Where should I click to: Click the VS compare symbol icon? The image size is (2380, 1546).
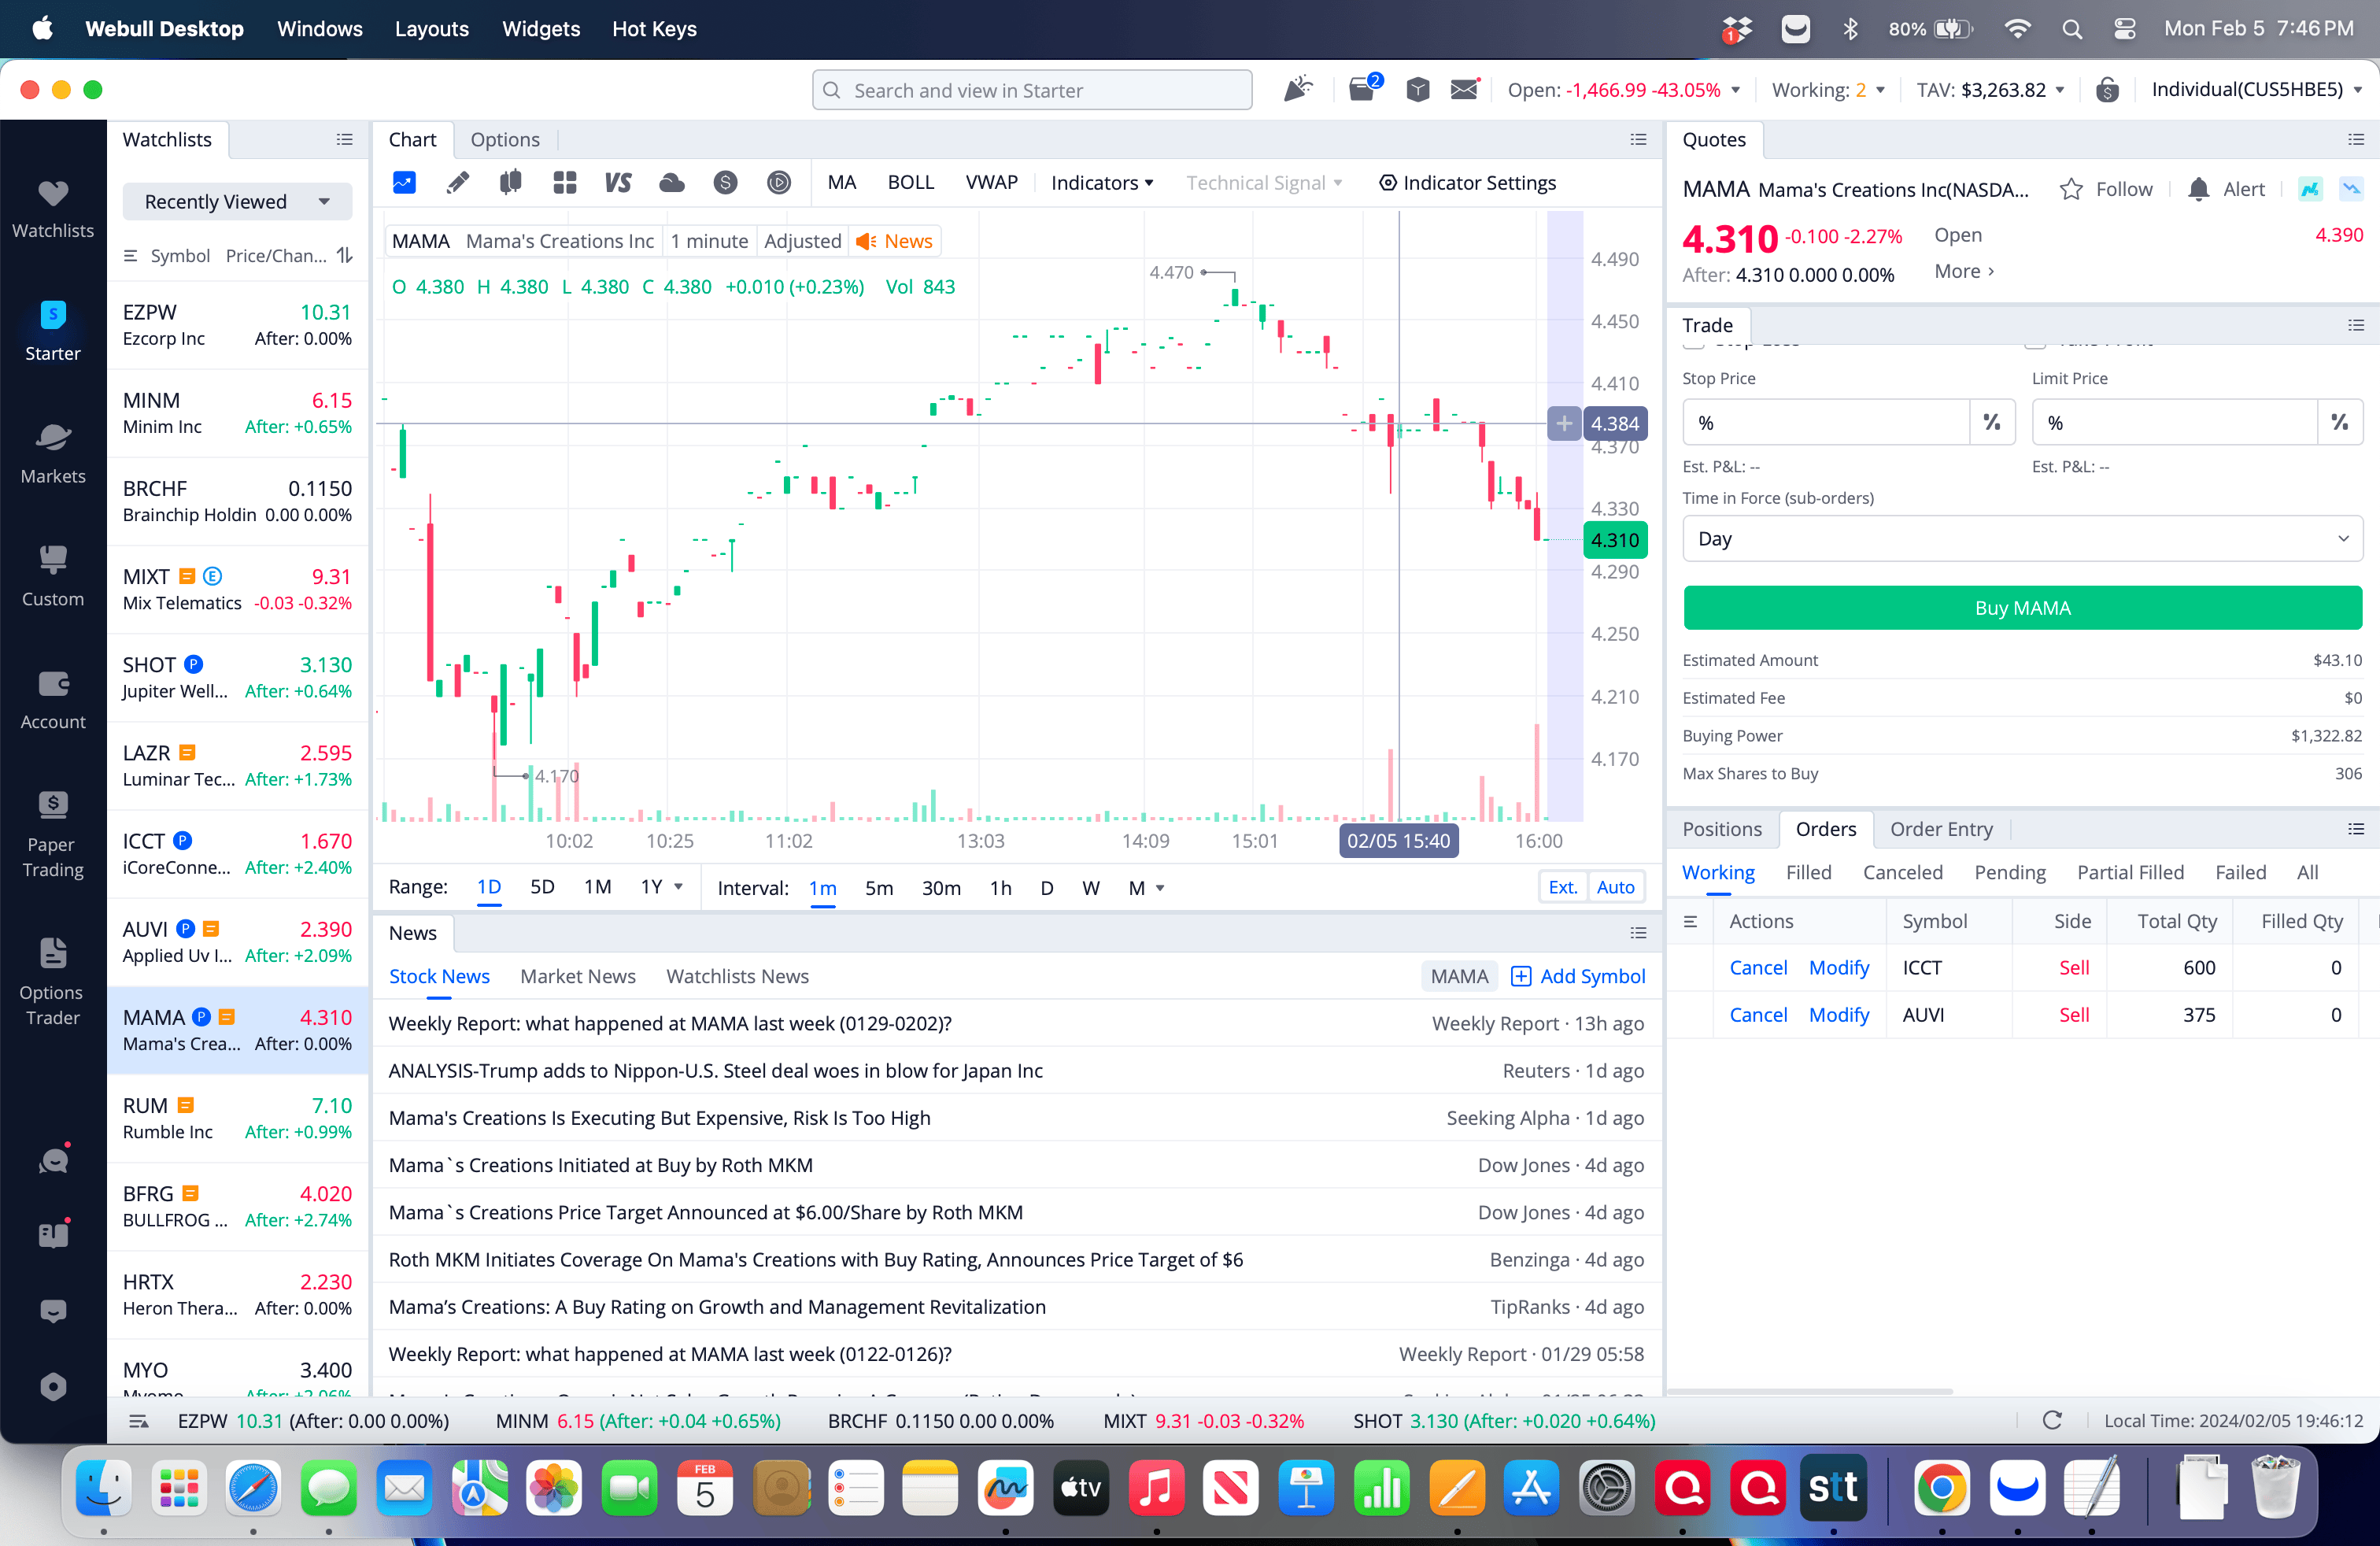pos(618,183)
